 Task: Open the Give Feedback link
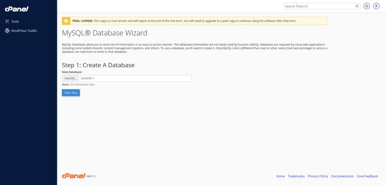(x=367, y=176)
